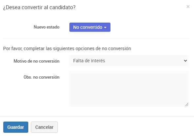Click the ¿Desea convertir al candidato? title
Viewport: 194px width, 136px height.
pyautogui.click(x=39, y=8)
